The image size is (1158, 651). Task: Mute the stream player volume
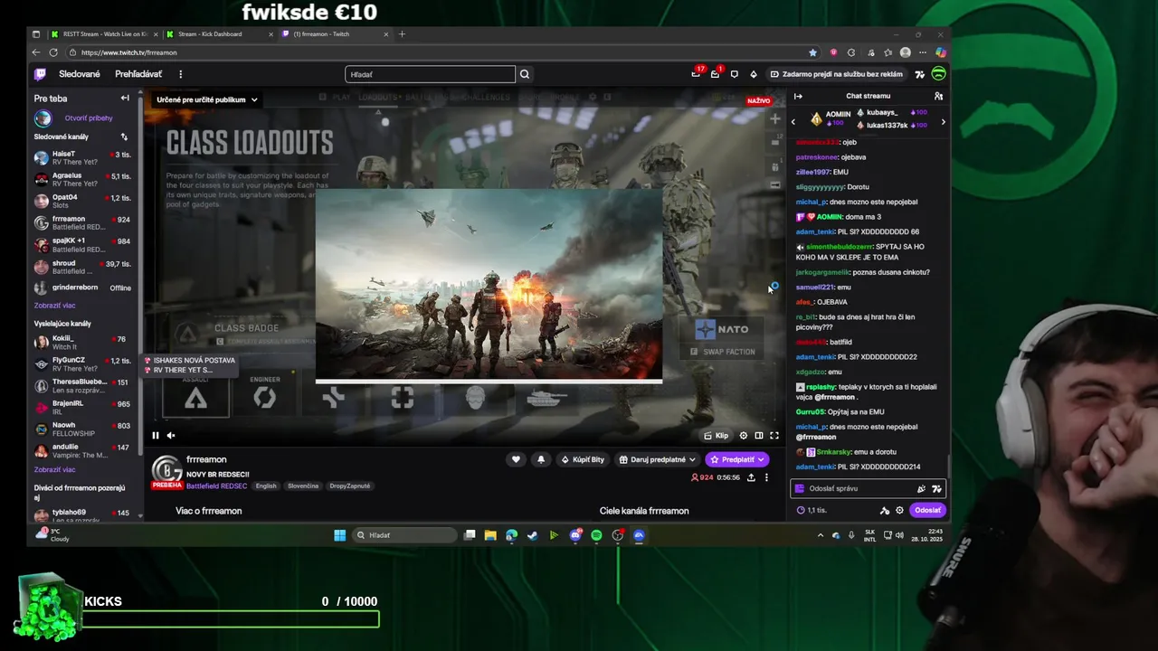(171, 435)
